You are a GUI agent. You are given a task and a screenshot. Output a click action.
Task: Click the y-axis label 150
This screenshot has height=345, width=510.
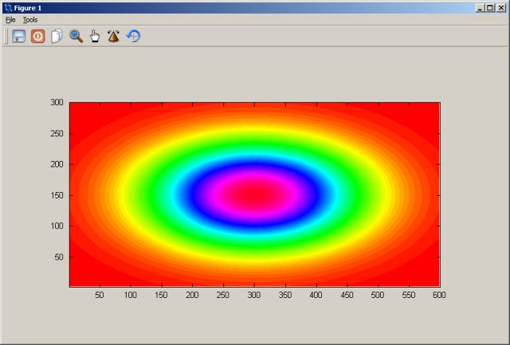57,195
